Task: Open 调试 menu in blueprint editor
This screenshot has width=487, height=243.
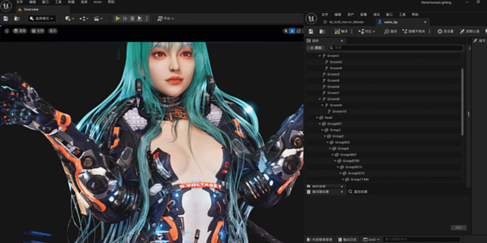Action: tap(376, 15)
